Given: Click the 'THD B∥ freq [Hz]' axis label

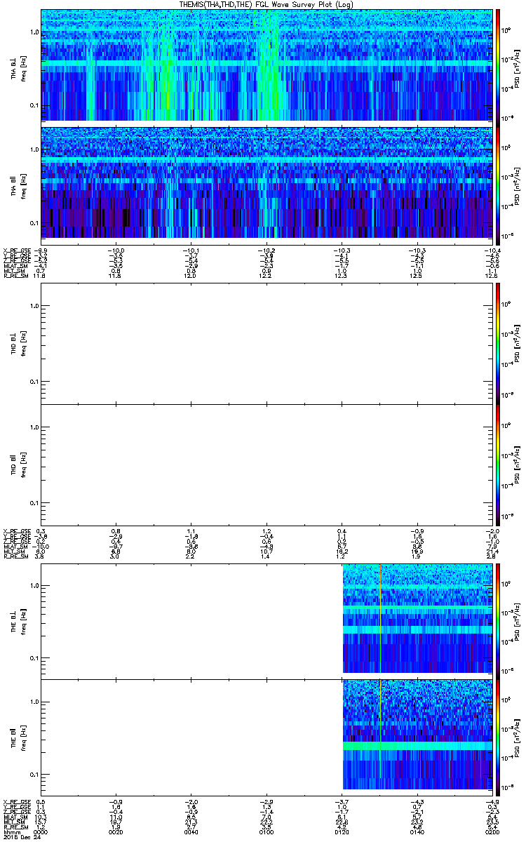Looking at the screenshot, I should coord(18,465).
